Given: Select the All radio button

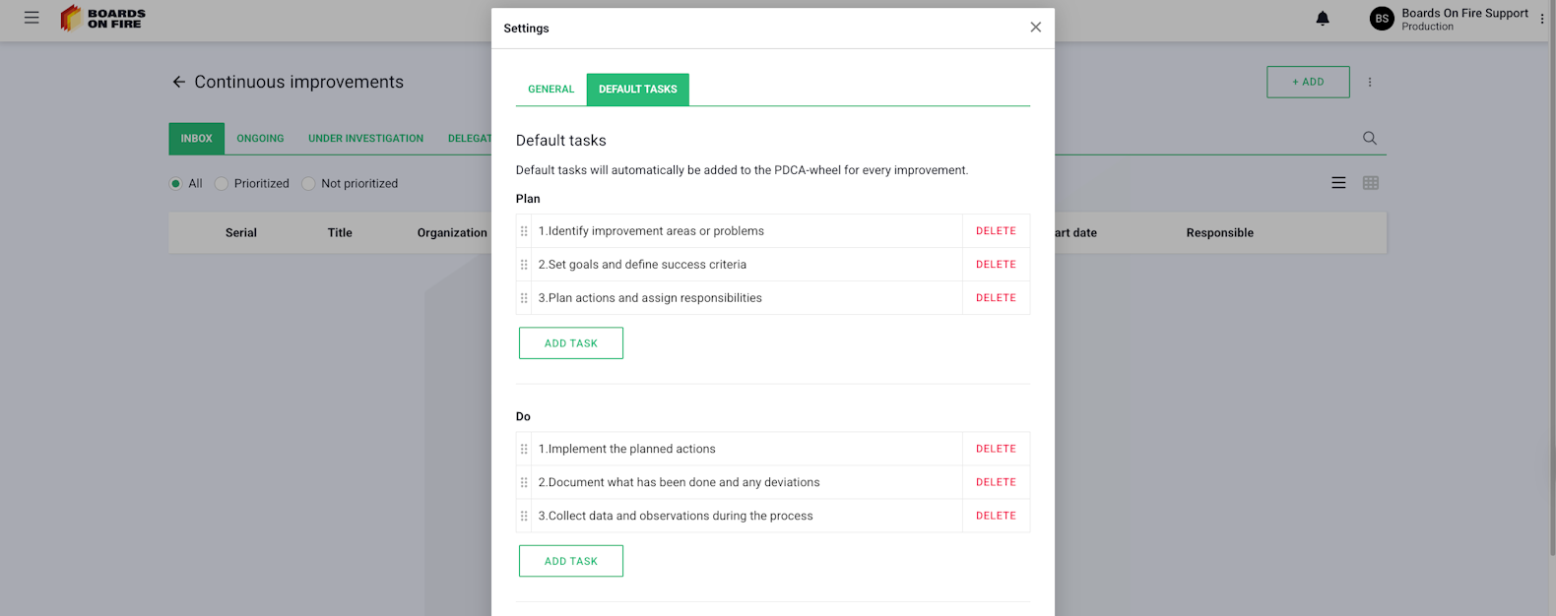Looking at the screenshot, I should click(x=176, y=184).
